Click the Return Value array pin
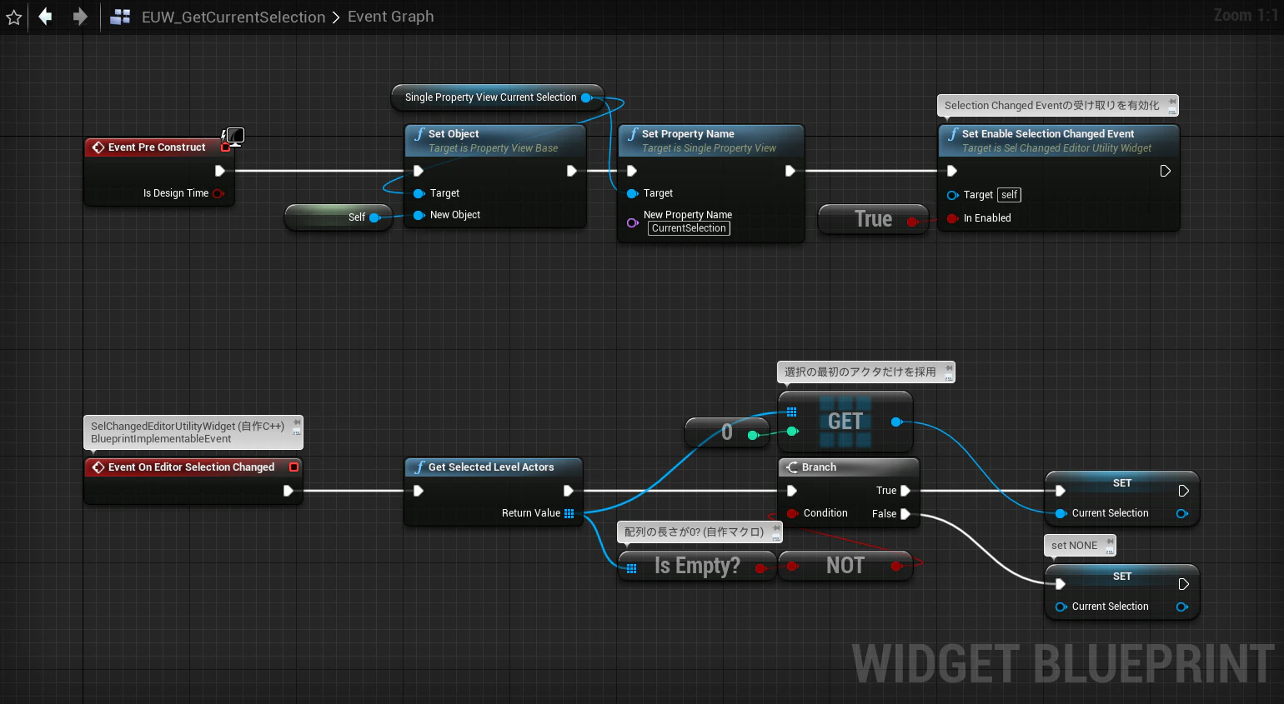The width and height of the screenshot is (1284, 704). click(569, 513)
